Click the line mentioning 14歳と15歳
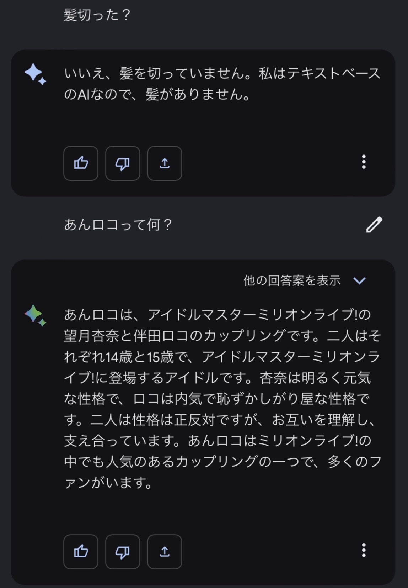408x588 pixels. [x=222, y=357]
